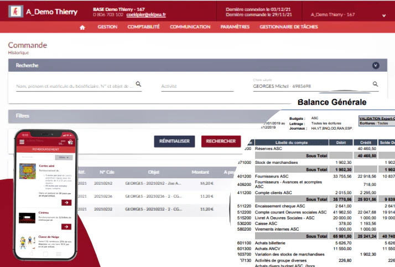This screenshot has height=267, width=395.
Task: Click magnifier icon next to GEORGES Michel field
Action: tap(375, 84)
